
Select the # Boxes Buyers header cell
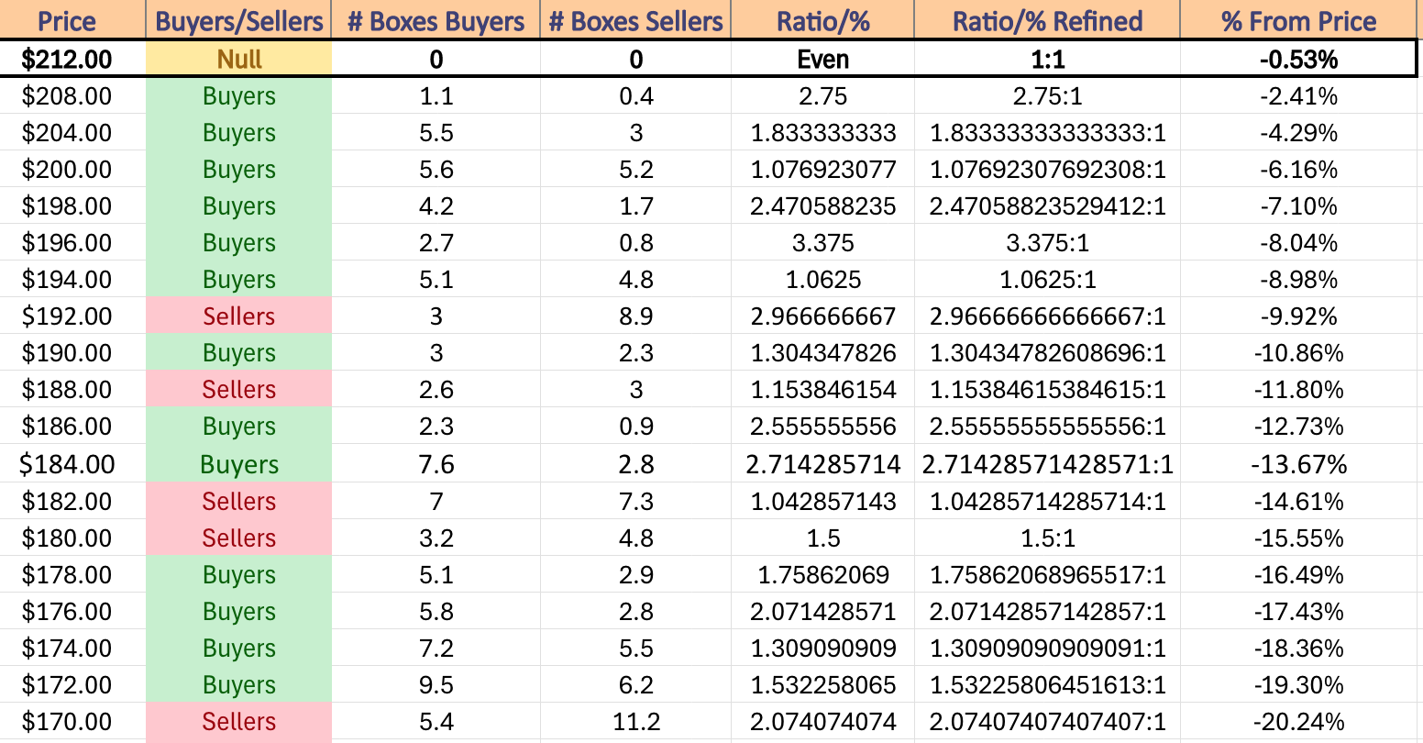coord(436,20)
